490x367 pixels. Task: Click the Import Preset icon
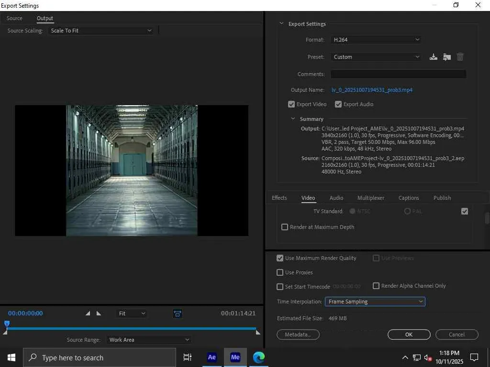446,57
